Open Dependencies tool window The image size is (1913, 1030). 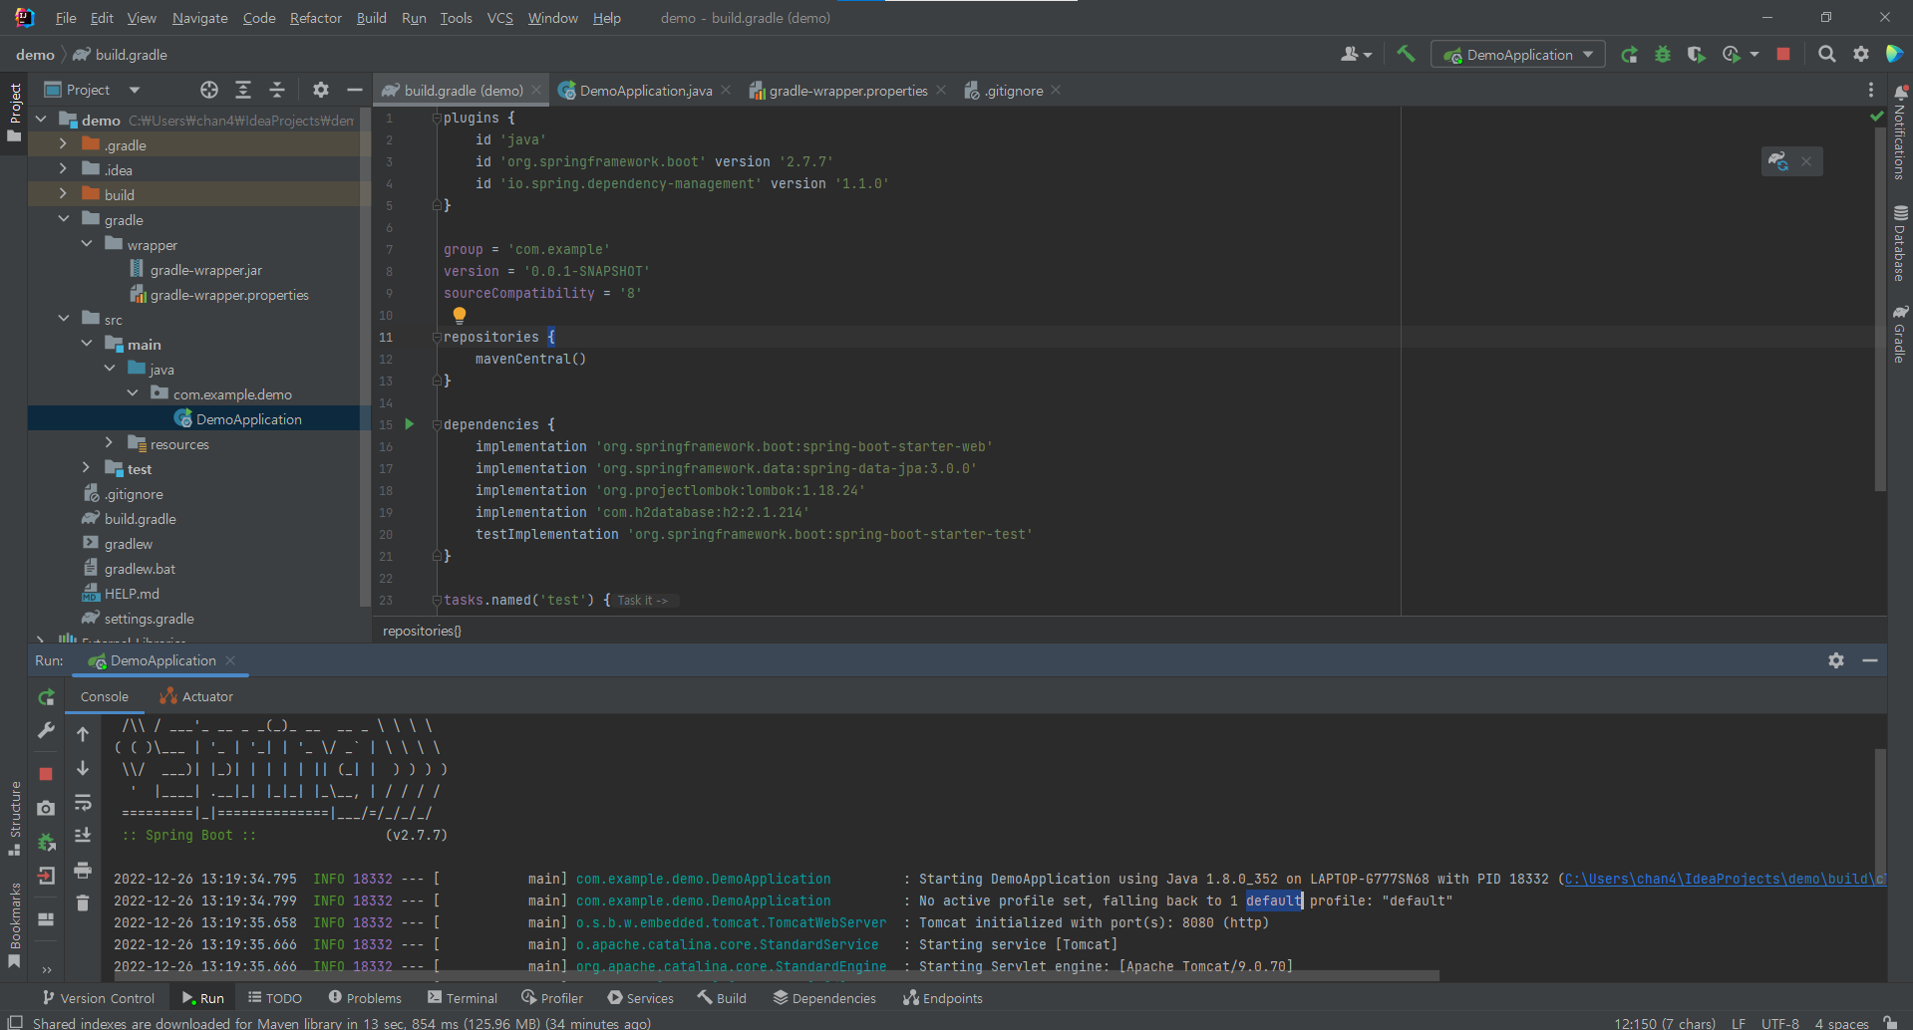click(x=824, y=998)
